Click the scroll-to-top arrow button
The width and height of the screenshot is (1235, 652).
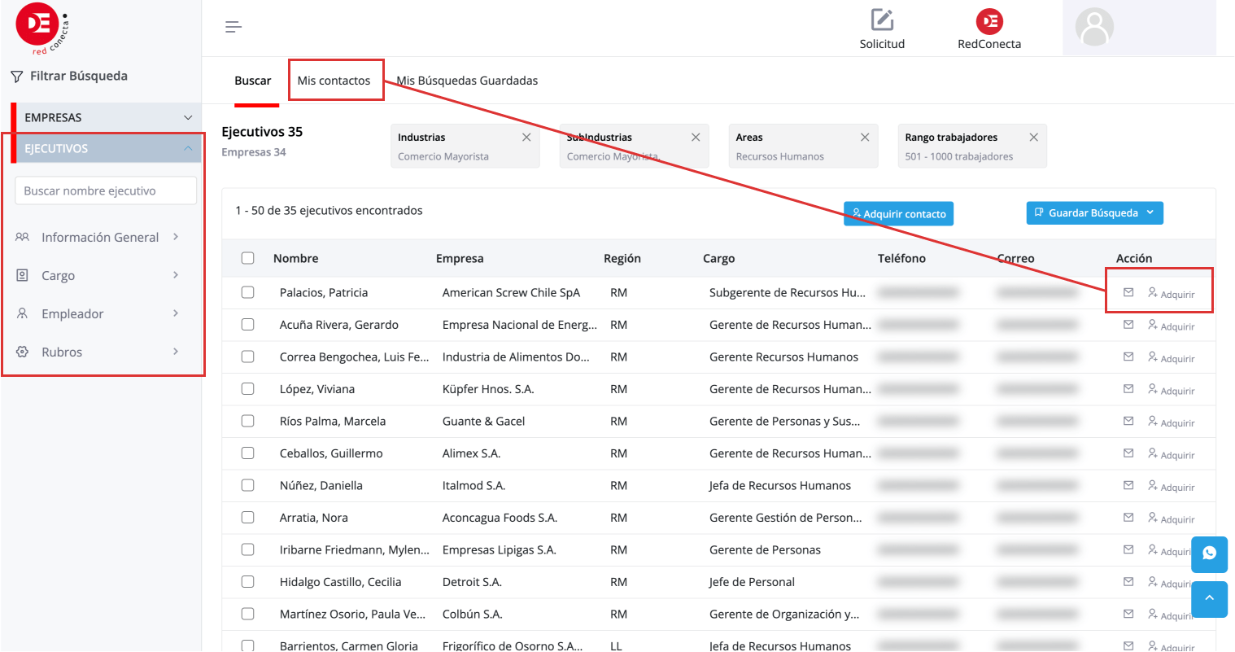click(x=1209, y=598)
